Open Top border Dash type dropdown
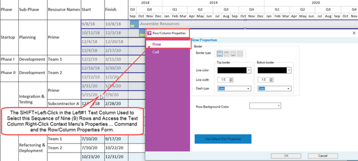 pyautogui.click(x=234, y=89)
